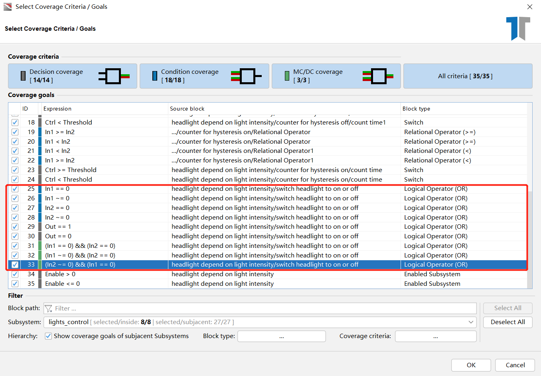Confirm the dialog with OK
The image size is (541, 376).
click(471, 365)
